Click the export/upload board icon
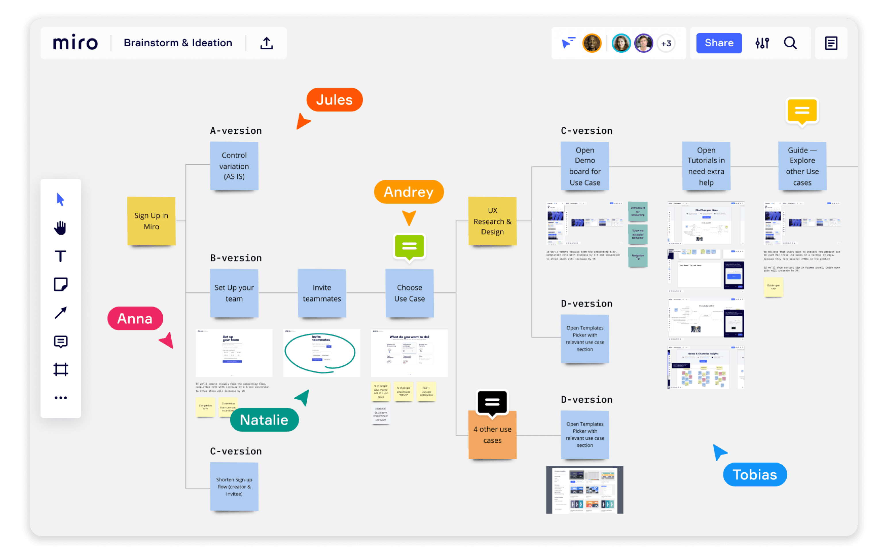Screen dimensions: 887x555 (x=266, y=43)
